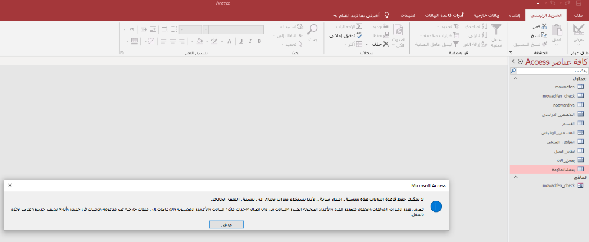The height and width of the screenshot is (242, 589).
Task: Open Delete (حذف) dropdown arrow
Action: coord(365,44)
